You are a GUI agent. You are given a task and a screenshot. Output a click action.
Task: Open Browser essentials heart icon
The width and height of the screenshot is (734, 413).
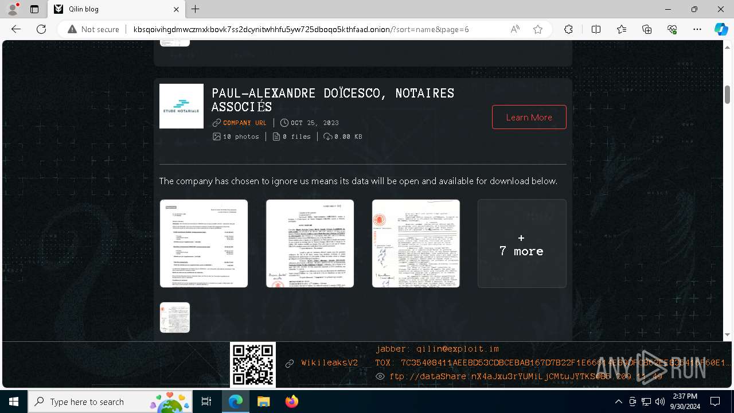pyautogui.click(x=672, y=29)
